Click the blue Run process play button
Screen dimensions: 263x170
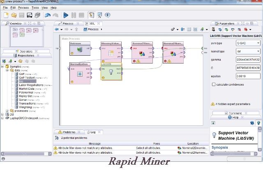click(x=65, y=15)
